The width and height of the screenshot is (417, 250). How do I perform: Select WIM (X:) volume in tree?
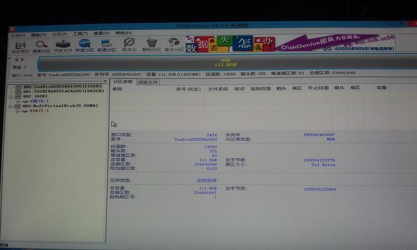tap(39, 111)
